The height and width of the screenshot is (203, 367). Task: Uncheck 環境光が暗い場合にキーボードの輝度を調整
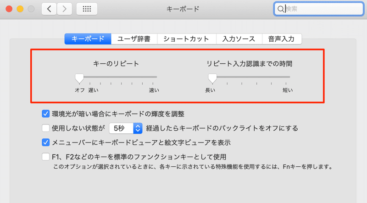pyautogui.click(x=45, y=114)
